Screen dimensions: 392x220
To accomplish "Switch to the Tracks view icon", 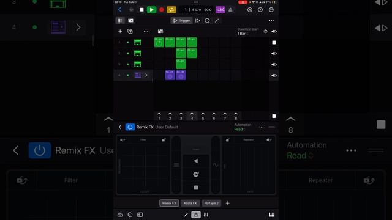I will [x=130, y=20].
